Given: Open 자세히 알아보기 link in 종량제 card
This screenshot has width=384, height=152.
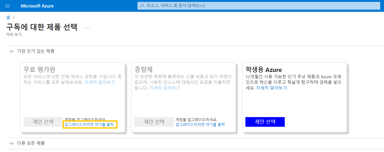Looking at the screenshot, I should [164, 88].
